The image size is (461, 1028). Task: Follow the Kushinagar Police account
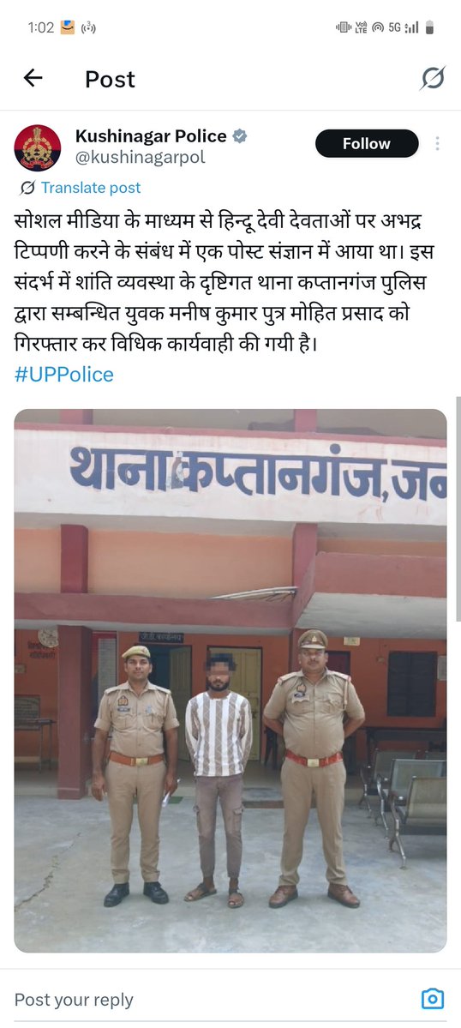(367, 143)
